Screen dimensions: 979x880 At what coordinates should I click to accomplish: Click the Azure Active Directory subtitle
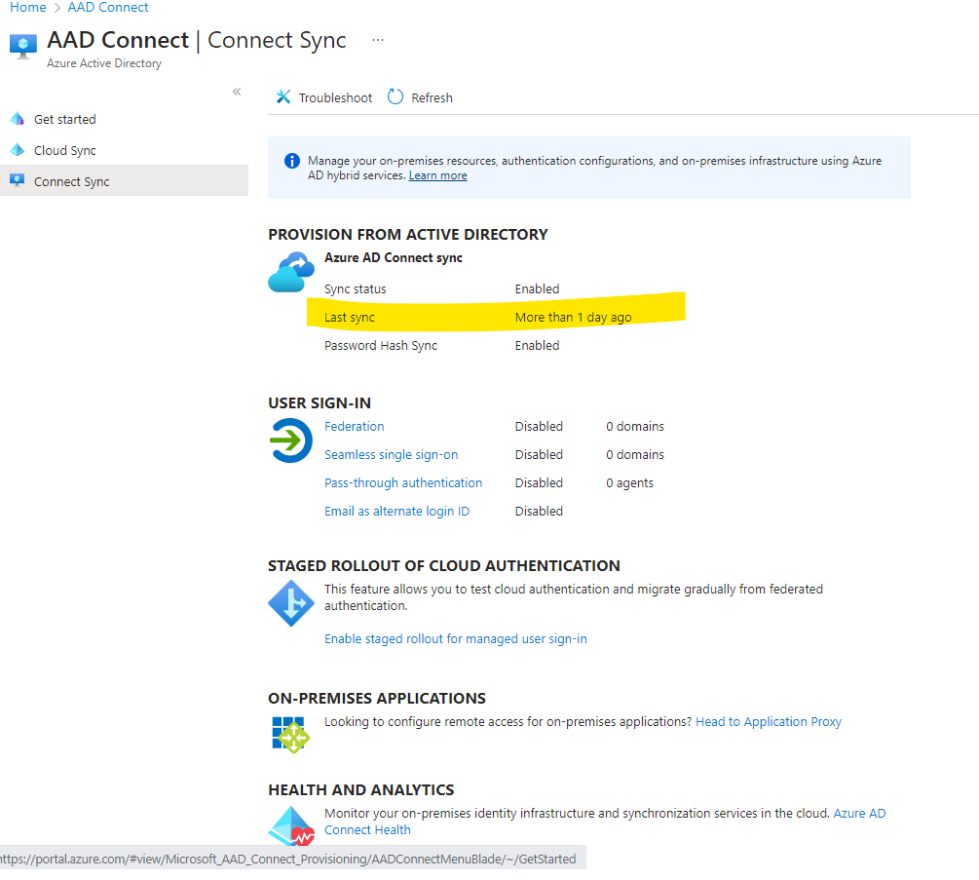[103, 63]
